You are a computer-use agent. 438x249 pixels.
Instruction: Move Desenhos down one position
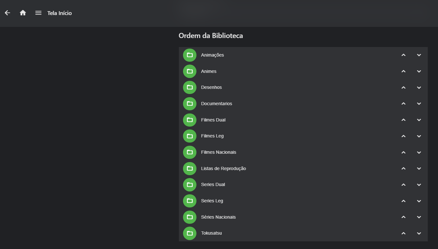[419, 88]
